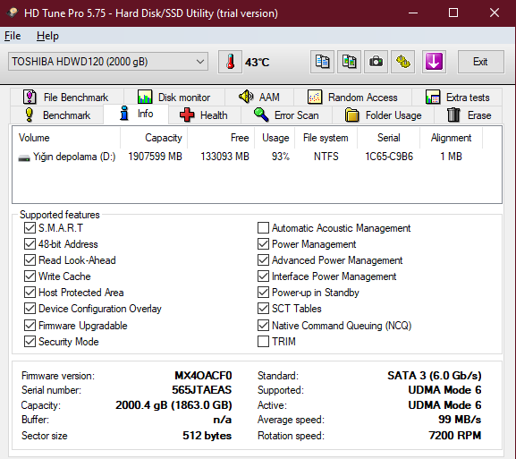Screen dimensions: 516x459
Task: Click the Exit button
Action: tap(480, 62)
